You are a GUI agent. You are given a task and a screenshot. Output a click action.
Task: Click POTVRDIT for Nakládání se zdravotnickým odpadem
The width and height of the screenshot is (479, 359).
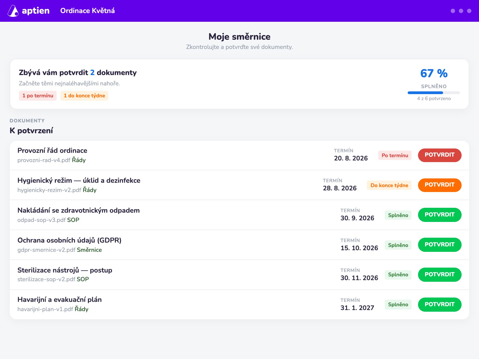(x=440, y=215)
